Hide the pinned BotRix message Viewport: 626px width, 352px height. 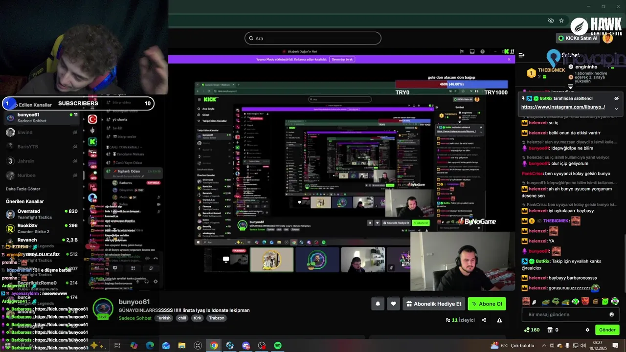pos(616,98)
